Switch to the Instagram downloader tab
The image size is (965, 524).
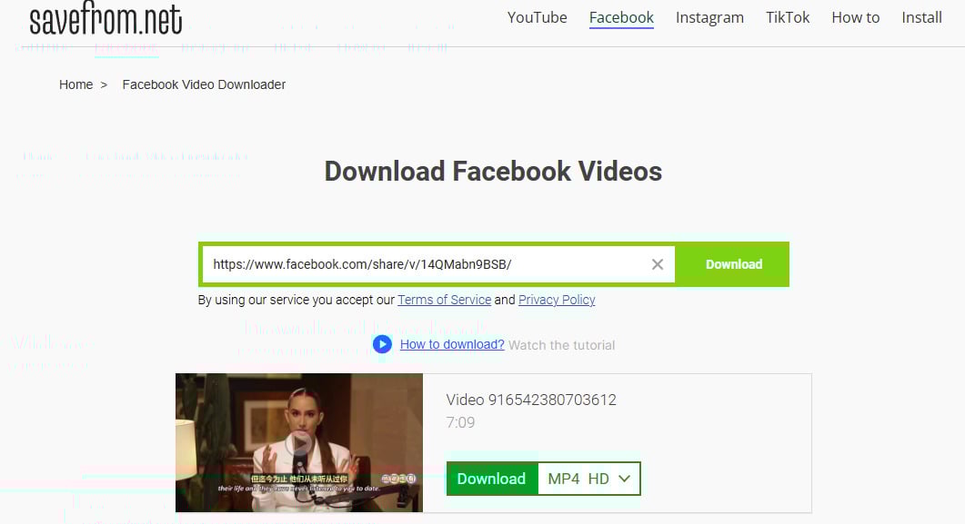[x=709, y=17]
